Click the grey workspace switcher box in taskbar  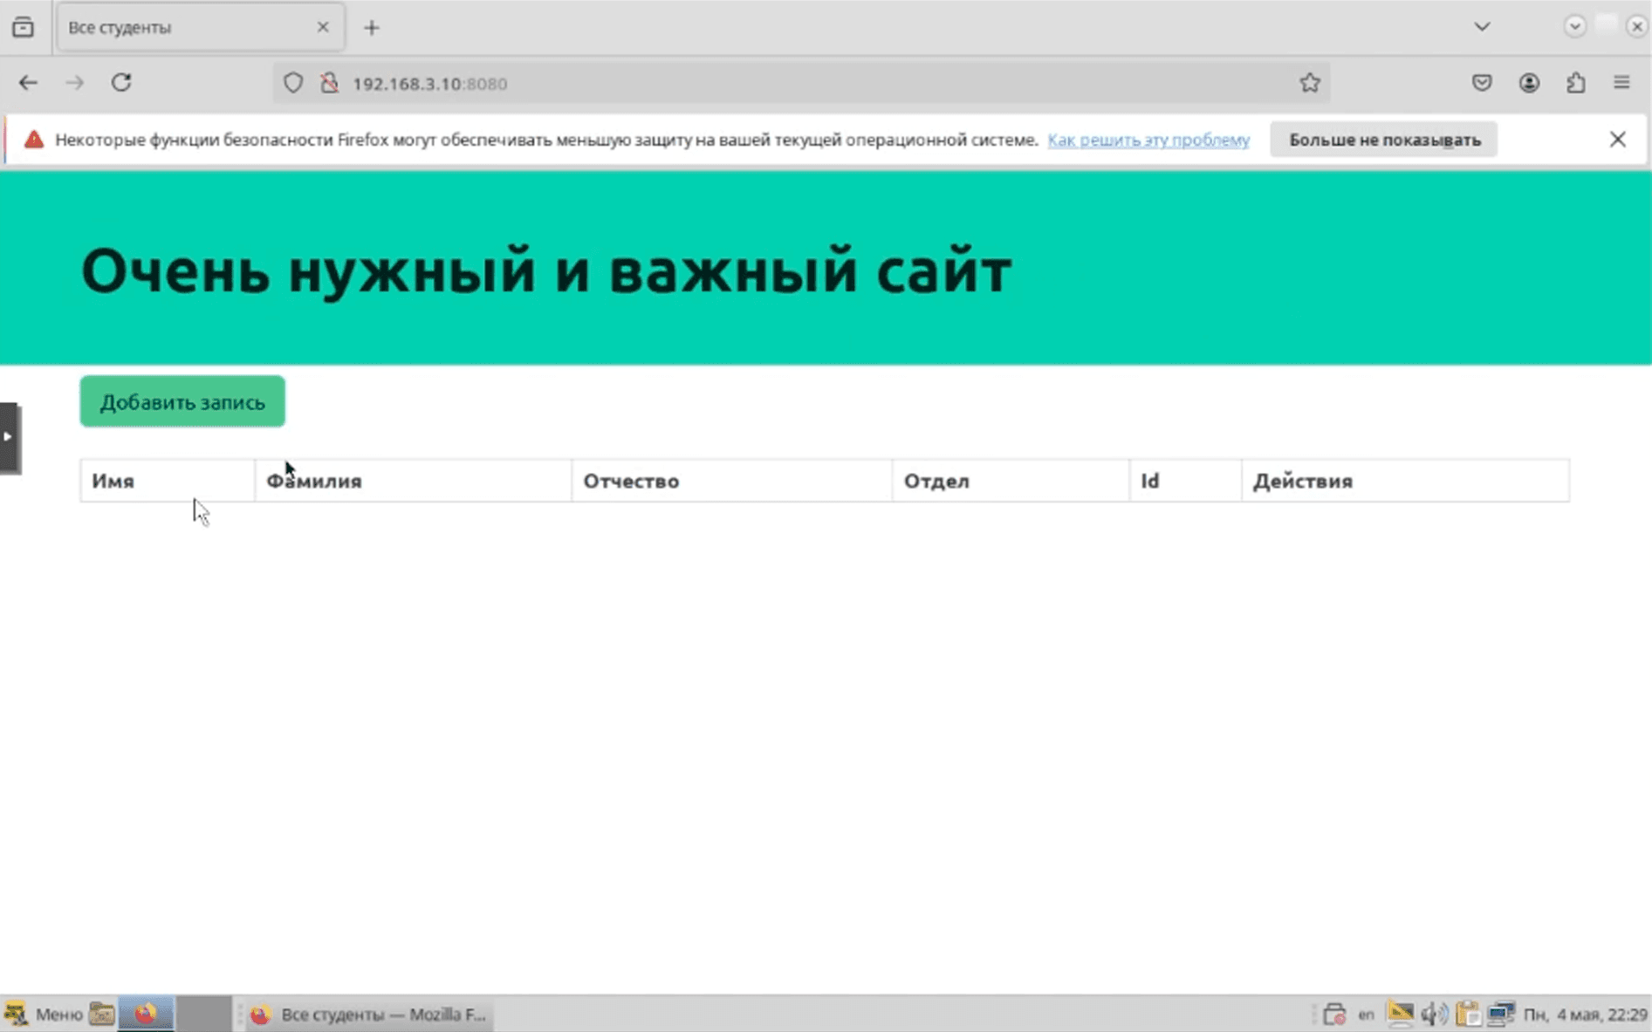click(204, 1014)
